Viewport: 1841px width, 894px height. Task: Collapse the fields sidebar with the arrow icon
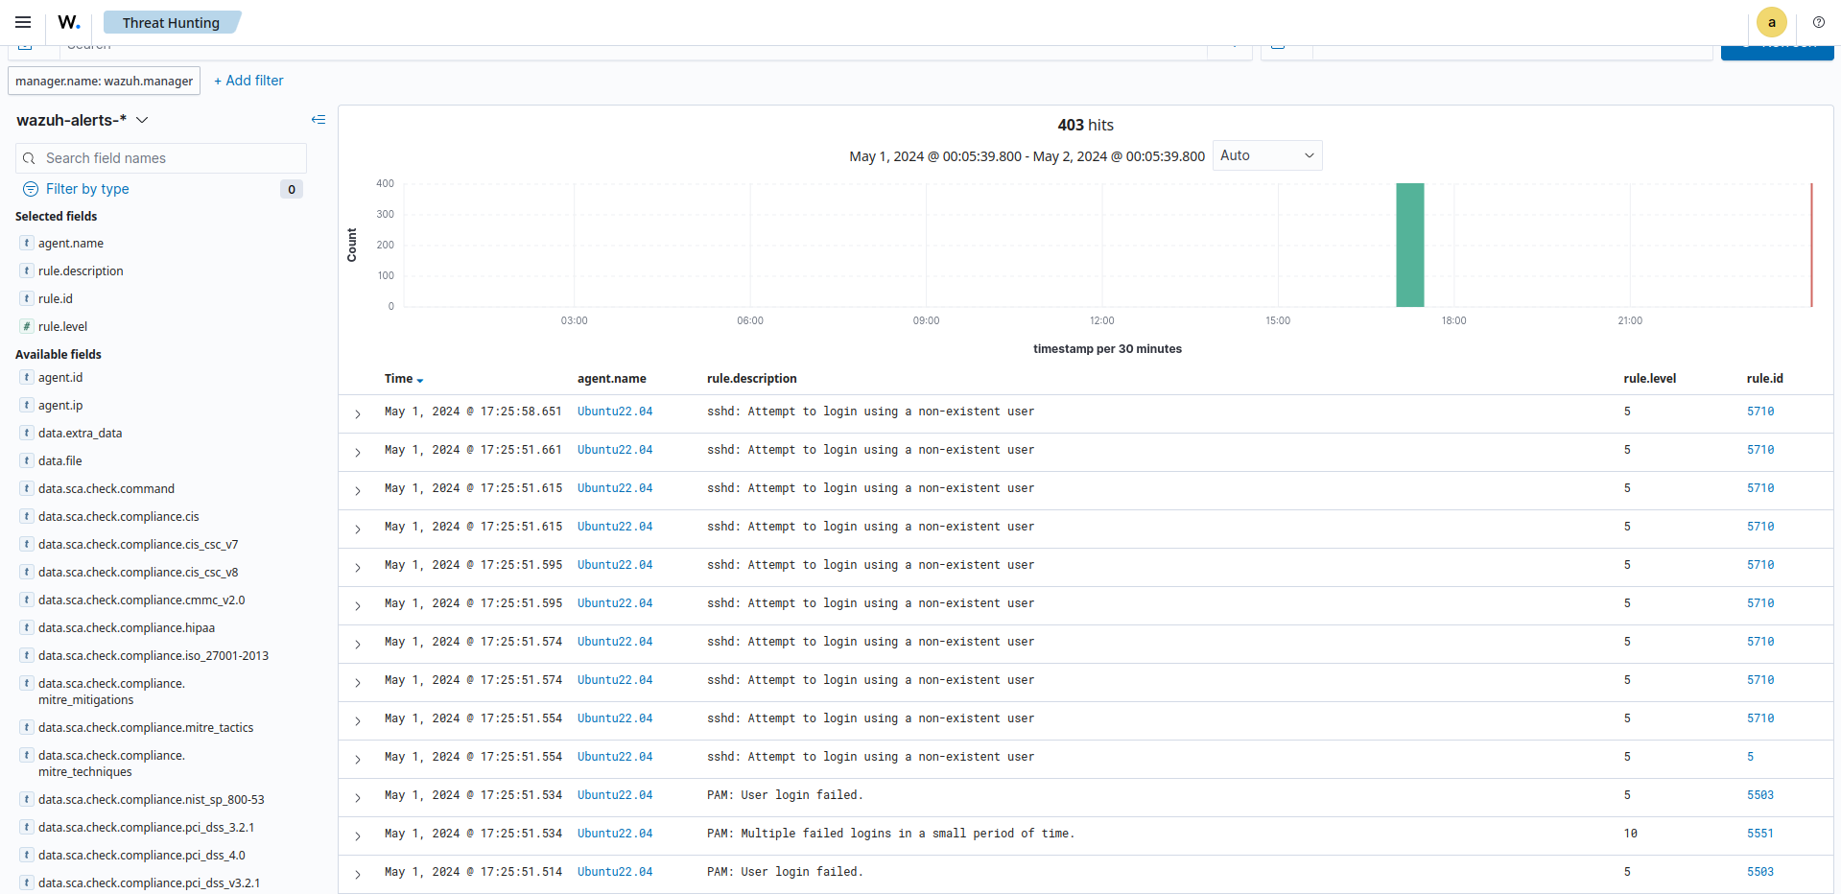319,120
